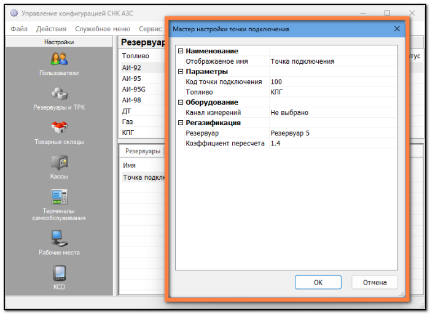430x314 pixels.
Task: Select the Резервуар value Резервуар 5
Action: [x=333, y=133]
